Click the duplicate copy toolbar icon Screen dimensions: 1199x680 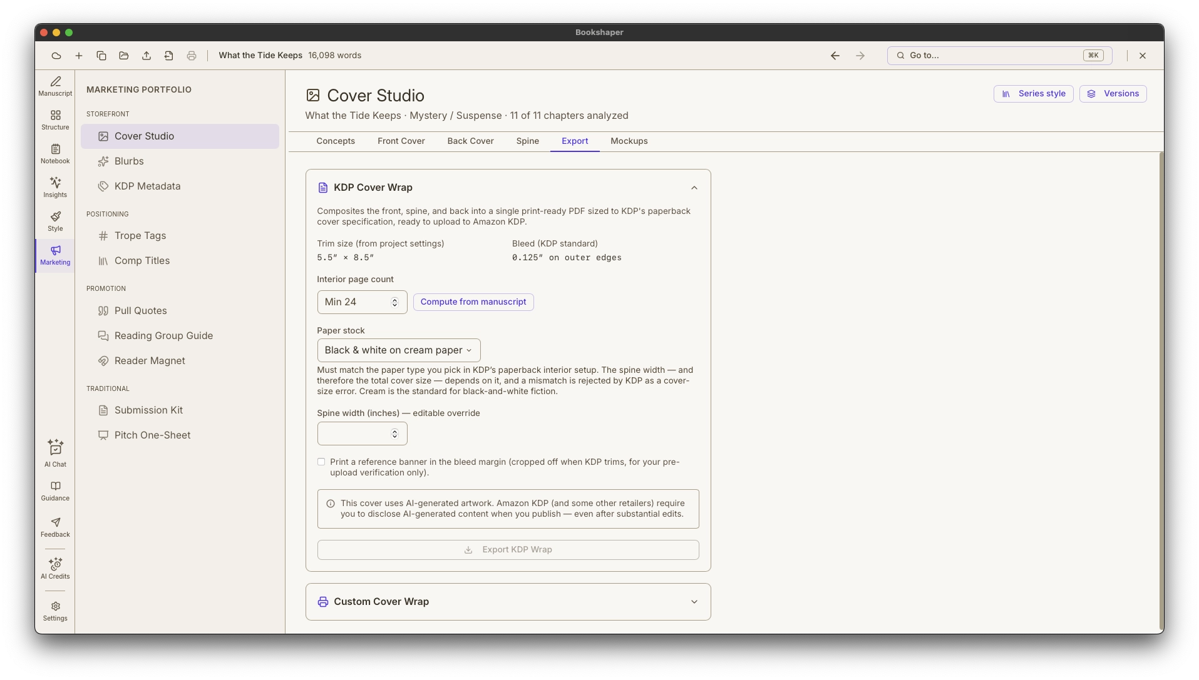101,56
